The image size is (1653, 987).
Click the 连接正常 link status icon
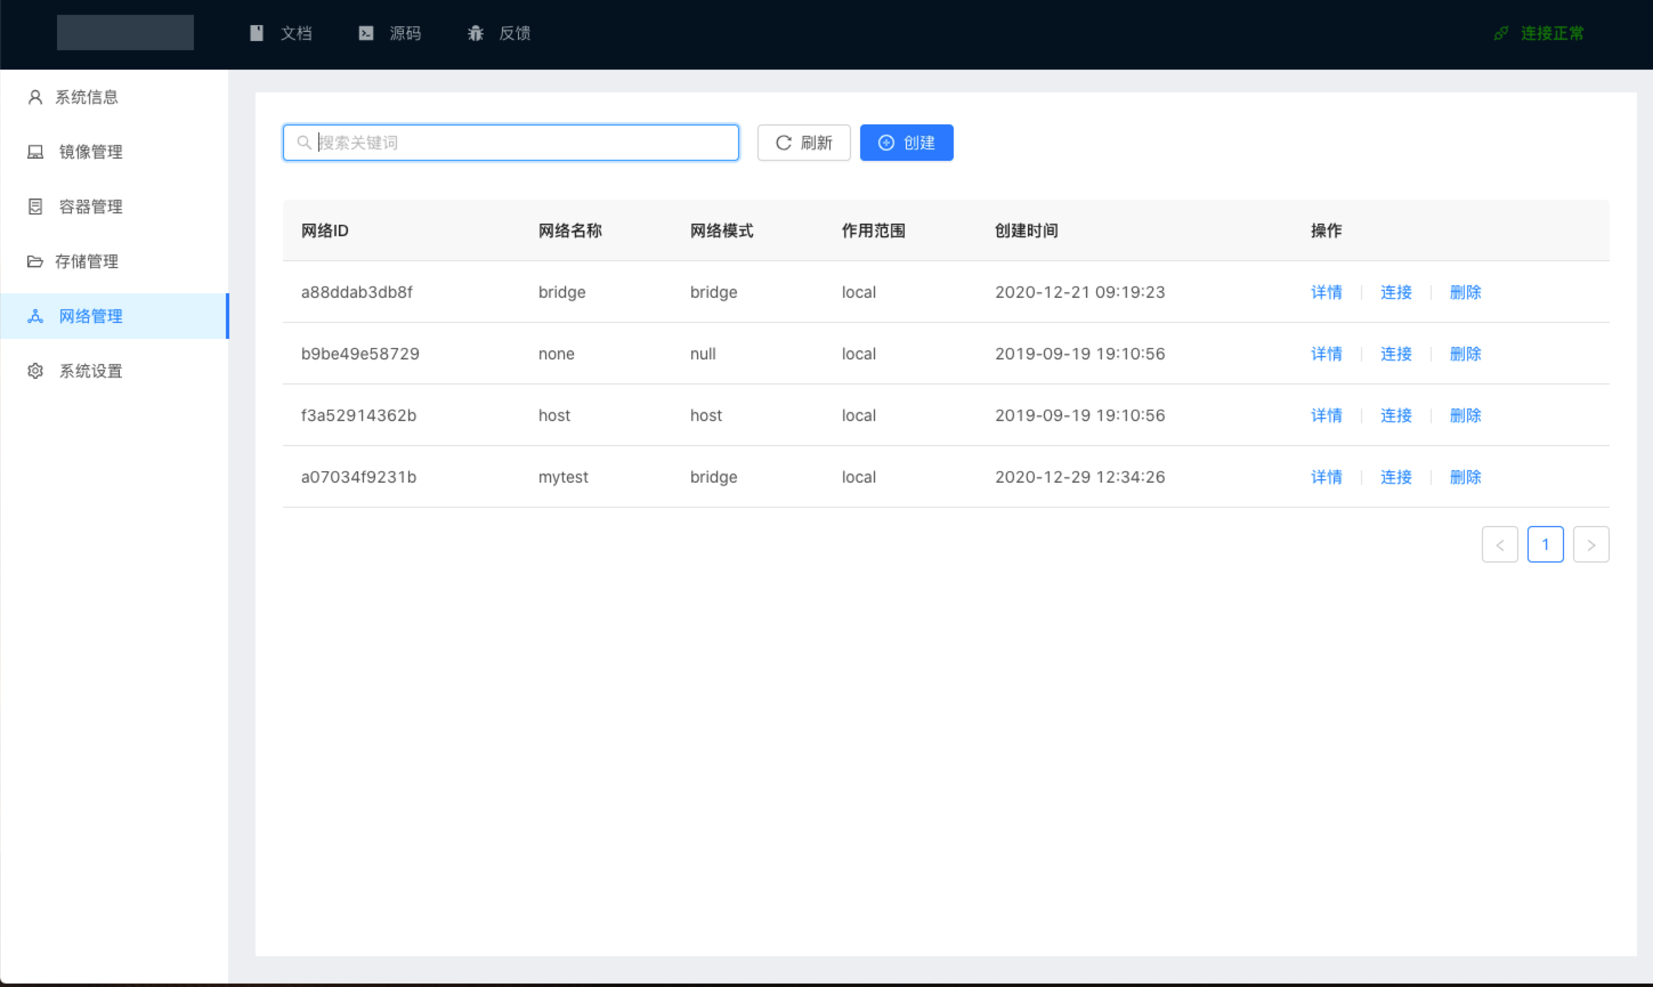point(1501,33)
